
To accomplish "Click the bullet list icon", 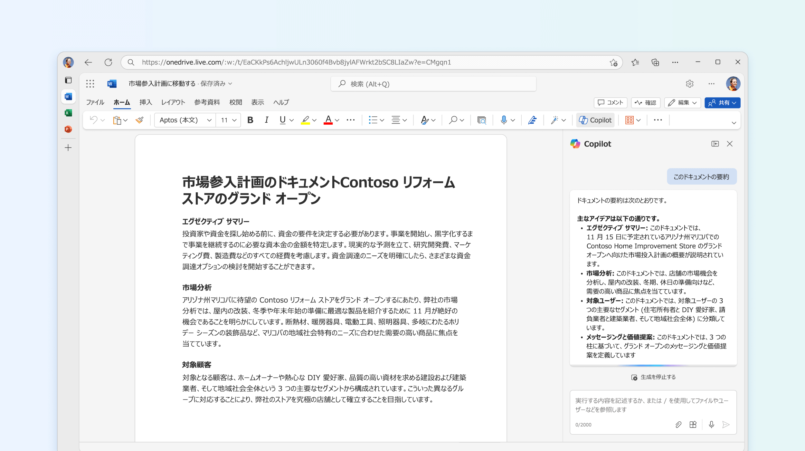I will pos(373,120).
